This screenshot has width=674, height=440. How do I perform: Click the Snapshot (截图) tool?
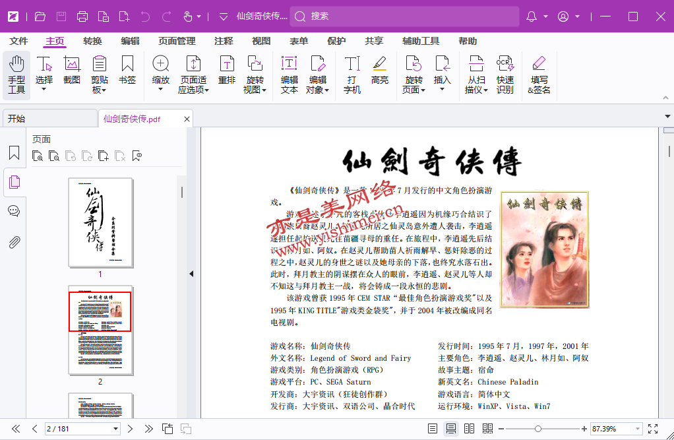tap(72, 69)
